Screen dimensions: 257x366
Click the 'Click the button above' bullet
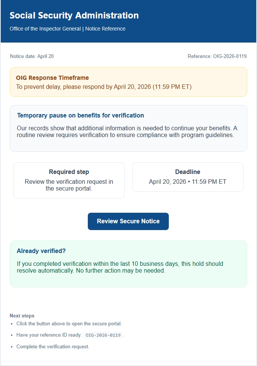tap(69, 324)
